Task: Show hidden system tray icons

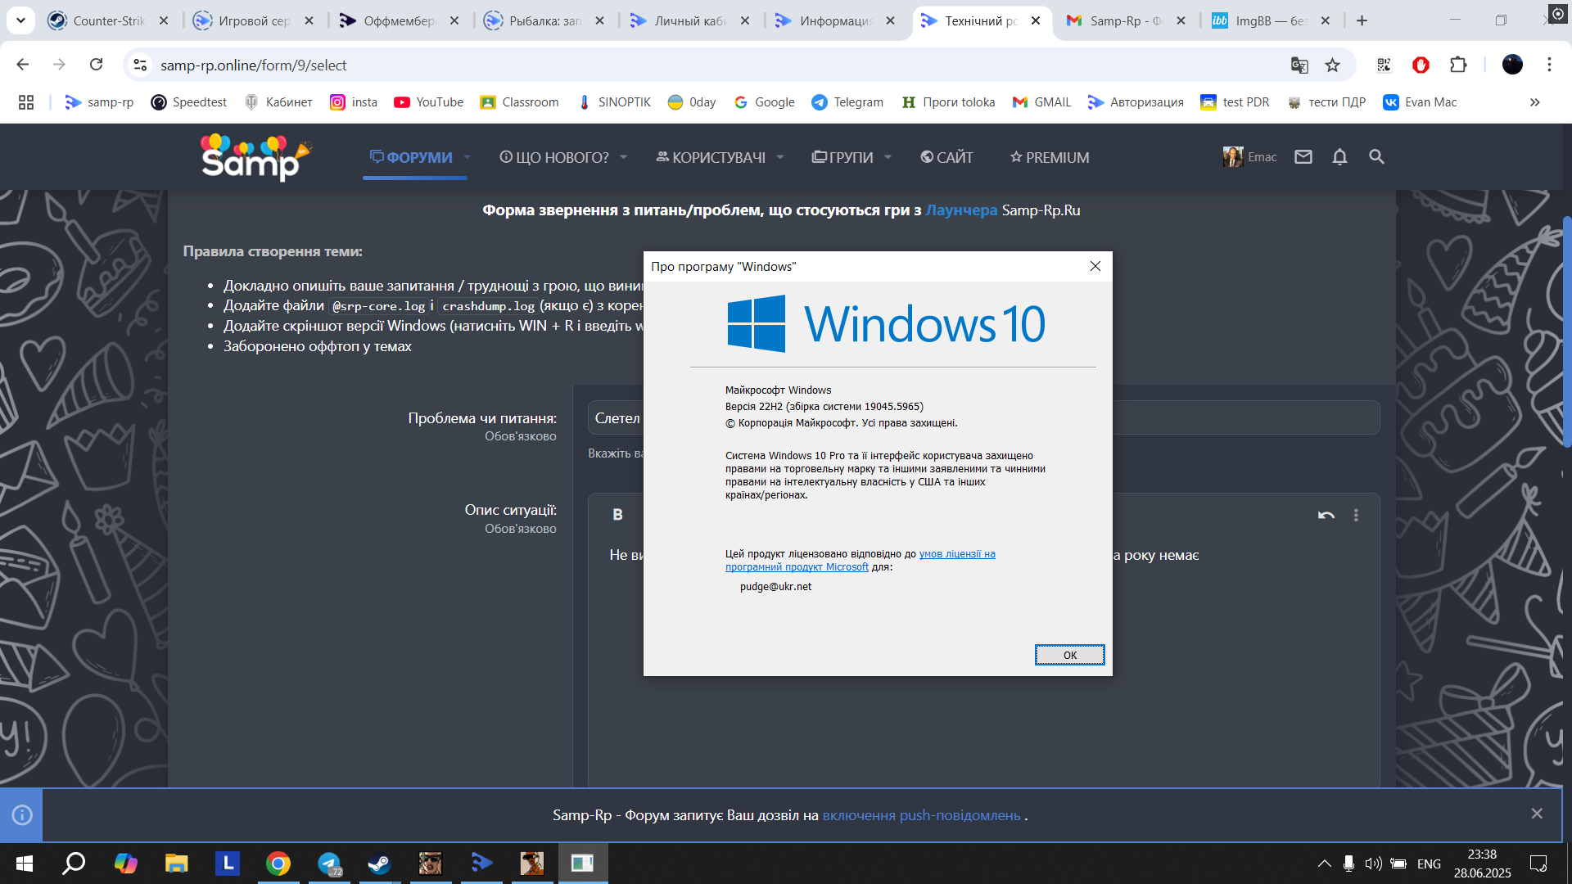Action: click(x=1324, y=864)
